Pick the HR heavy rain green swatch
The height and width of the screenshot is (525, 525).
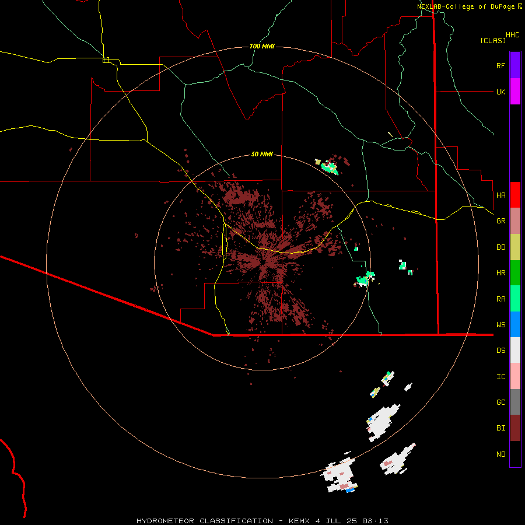(x=515, y=273)
